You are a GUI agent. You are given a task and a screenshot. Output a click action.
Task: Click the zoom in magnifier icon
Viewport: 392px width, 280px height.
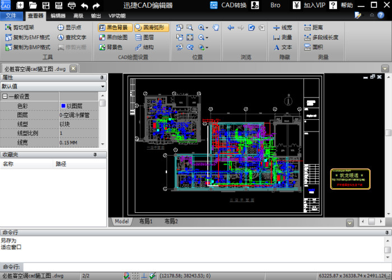coord(201,27)
